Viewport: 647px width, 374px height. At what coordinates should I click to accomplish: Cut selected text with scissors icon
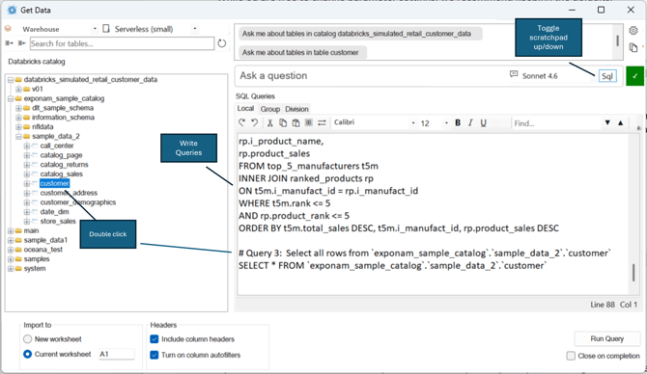(269, 122)
